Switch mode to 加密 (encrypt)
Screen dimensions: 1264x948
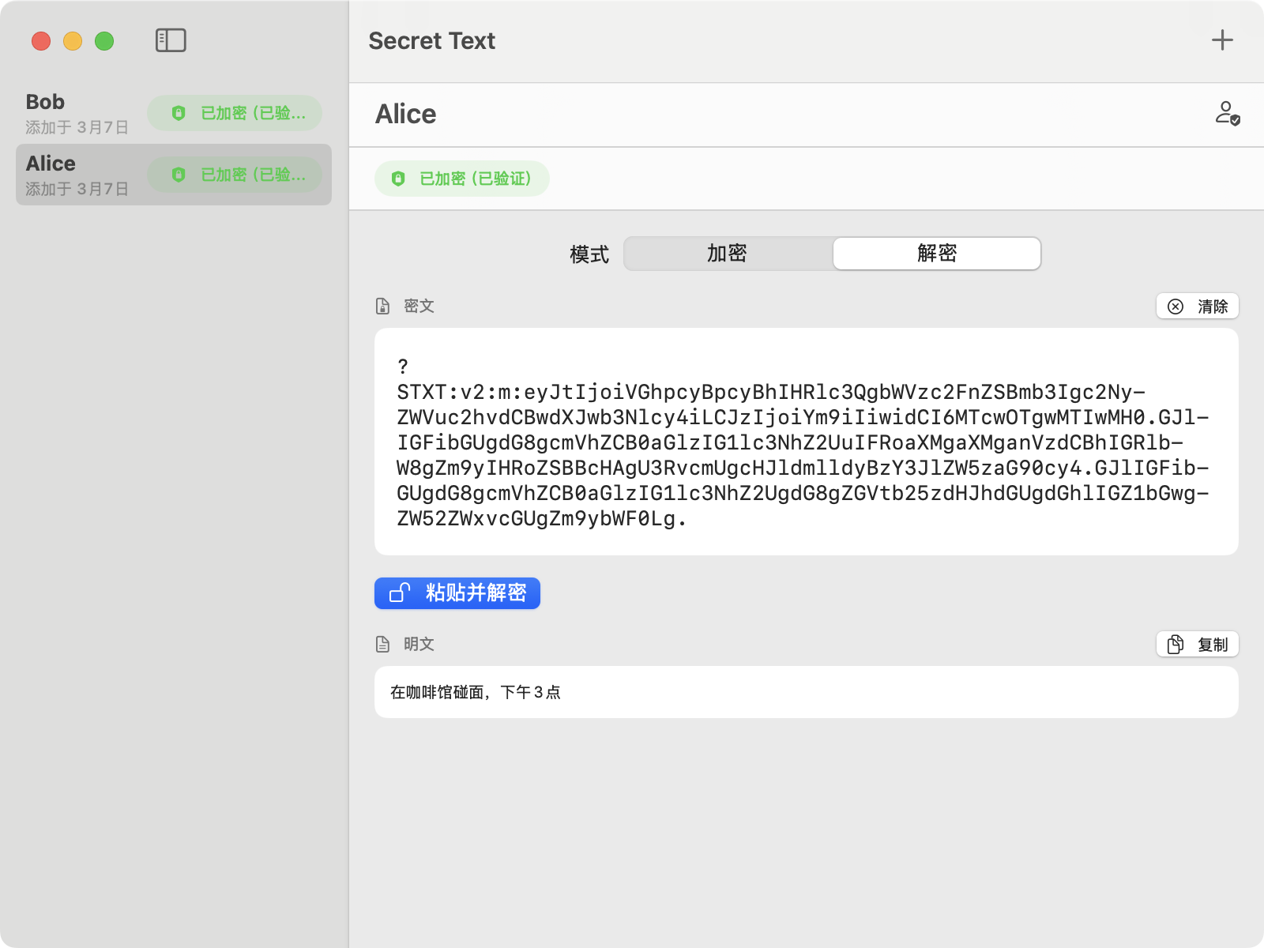tap(728, 254)
